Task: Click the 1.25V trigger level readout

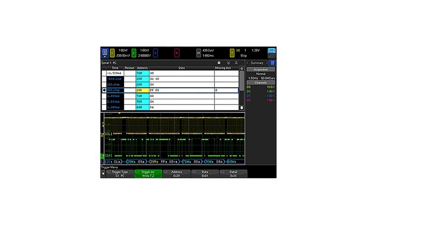Action: click(256, 50)
